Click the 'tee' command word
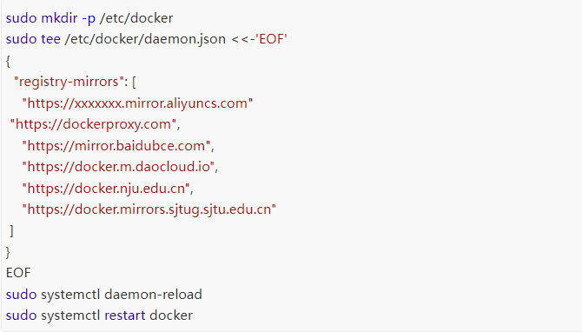 click(x=50, y=39)
